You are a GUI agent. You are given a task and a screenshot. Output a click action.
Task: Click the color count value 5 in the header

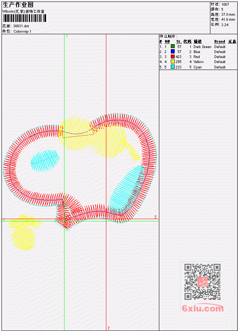(x=222, y=9)
